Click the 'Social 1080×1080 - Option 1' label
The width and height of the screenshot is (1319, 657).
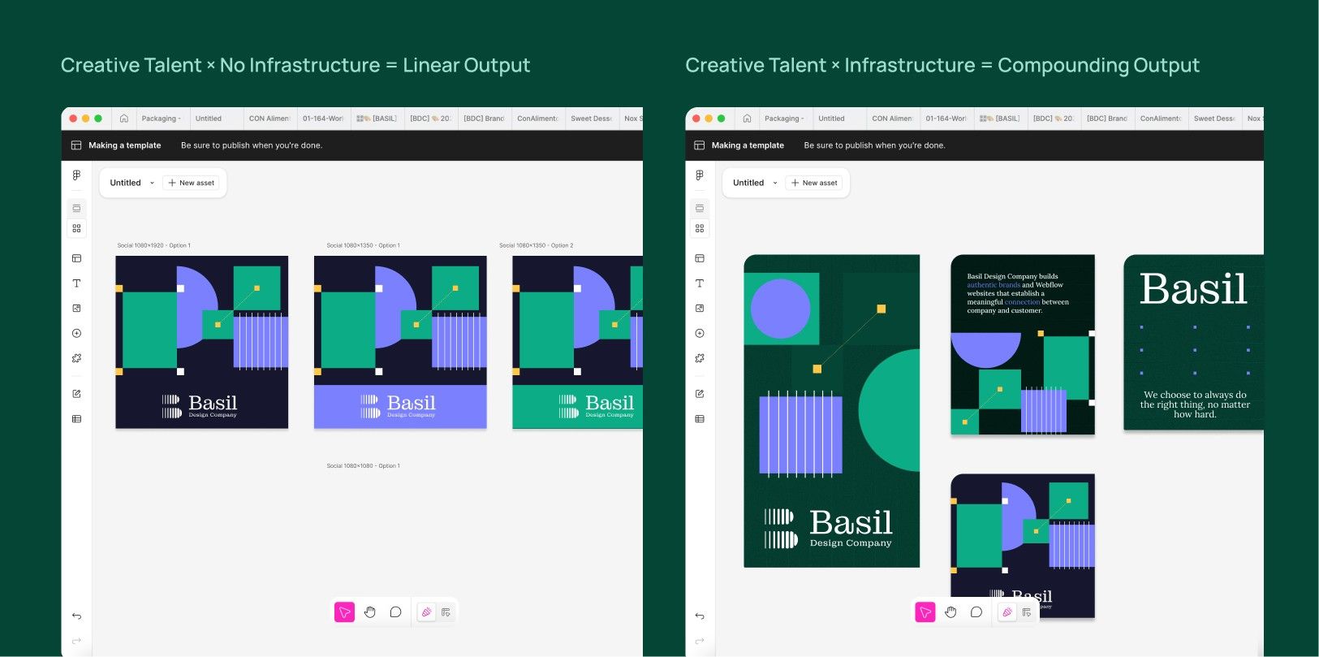(x=364, y=466)
